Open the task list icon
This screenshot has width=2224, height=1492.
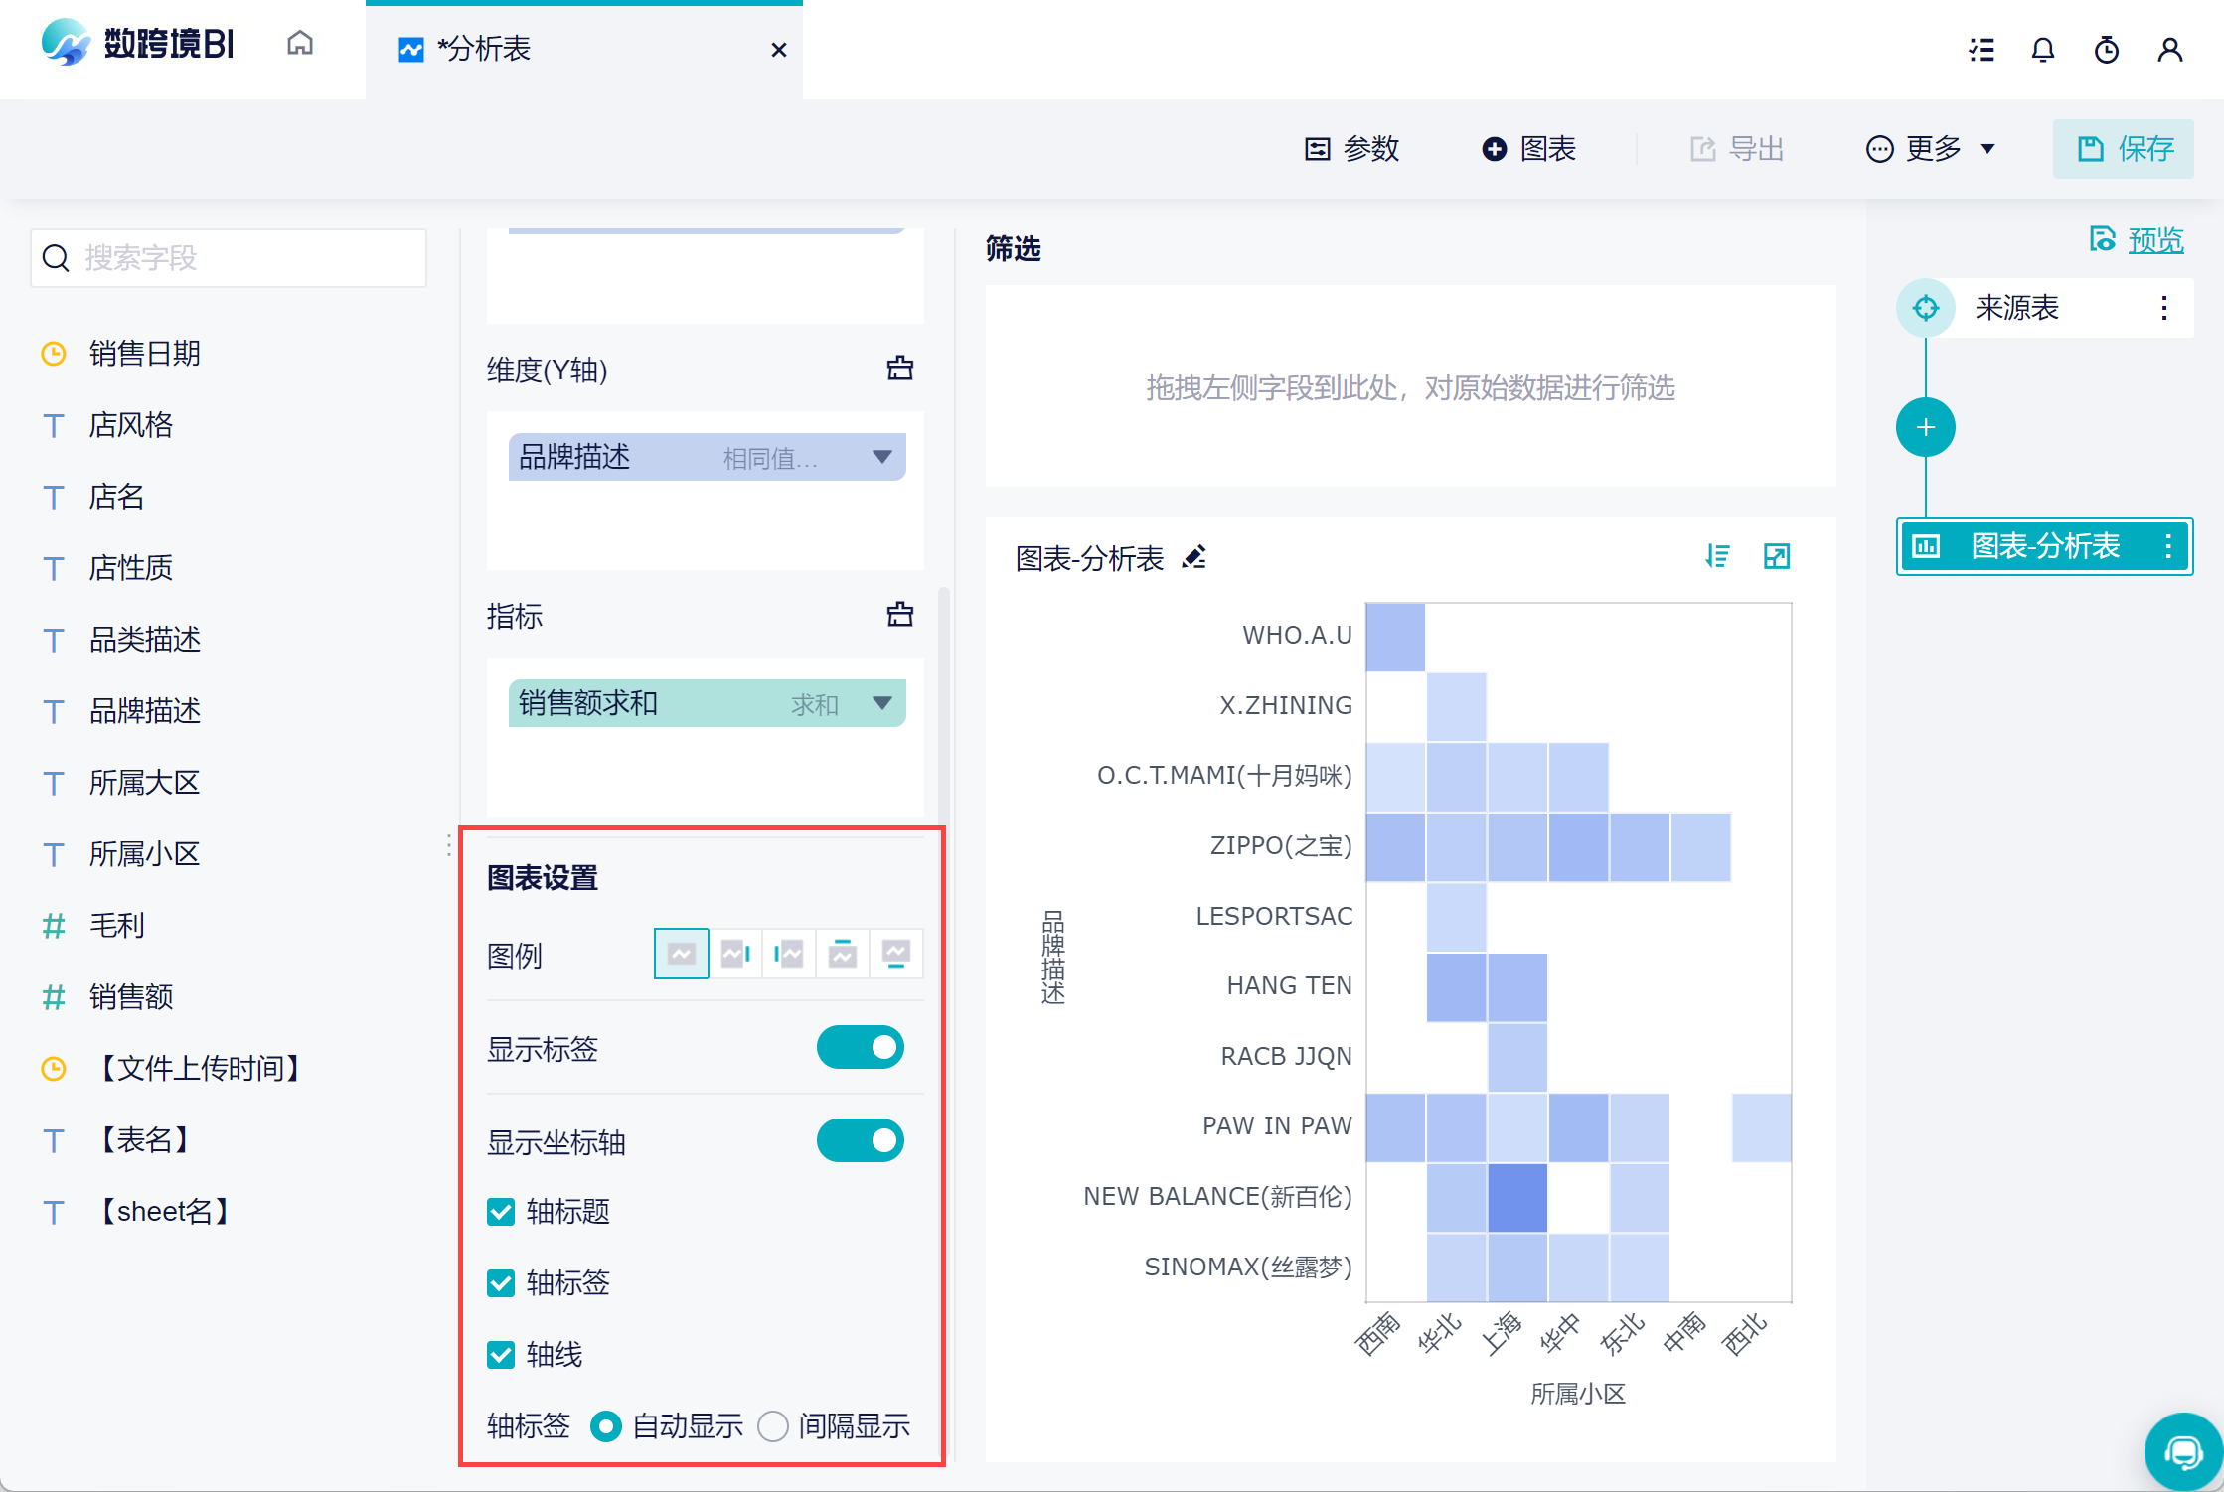tap(1982, 50)
